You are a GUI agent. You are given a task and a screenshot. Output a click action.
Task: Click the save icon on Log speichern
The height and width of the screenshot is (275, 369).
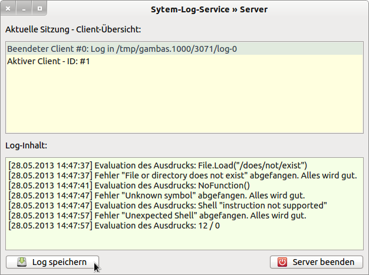tap(21, 262)
